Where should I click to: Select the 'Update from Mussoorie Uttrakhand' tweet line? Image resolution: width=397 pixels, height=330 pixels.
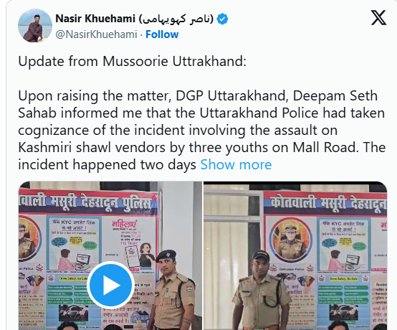132,61
